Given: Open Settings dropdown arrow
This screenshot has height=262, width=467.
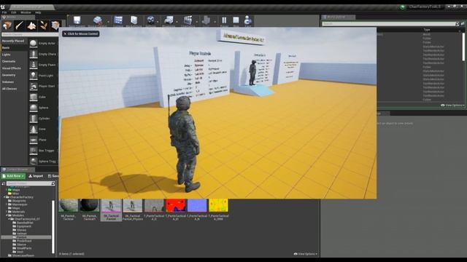Looking at the screenshot, I should point(158,22).
